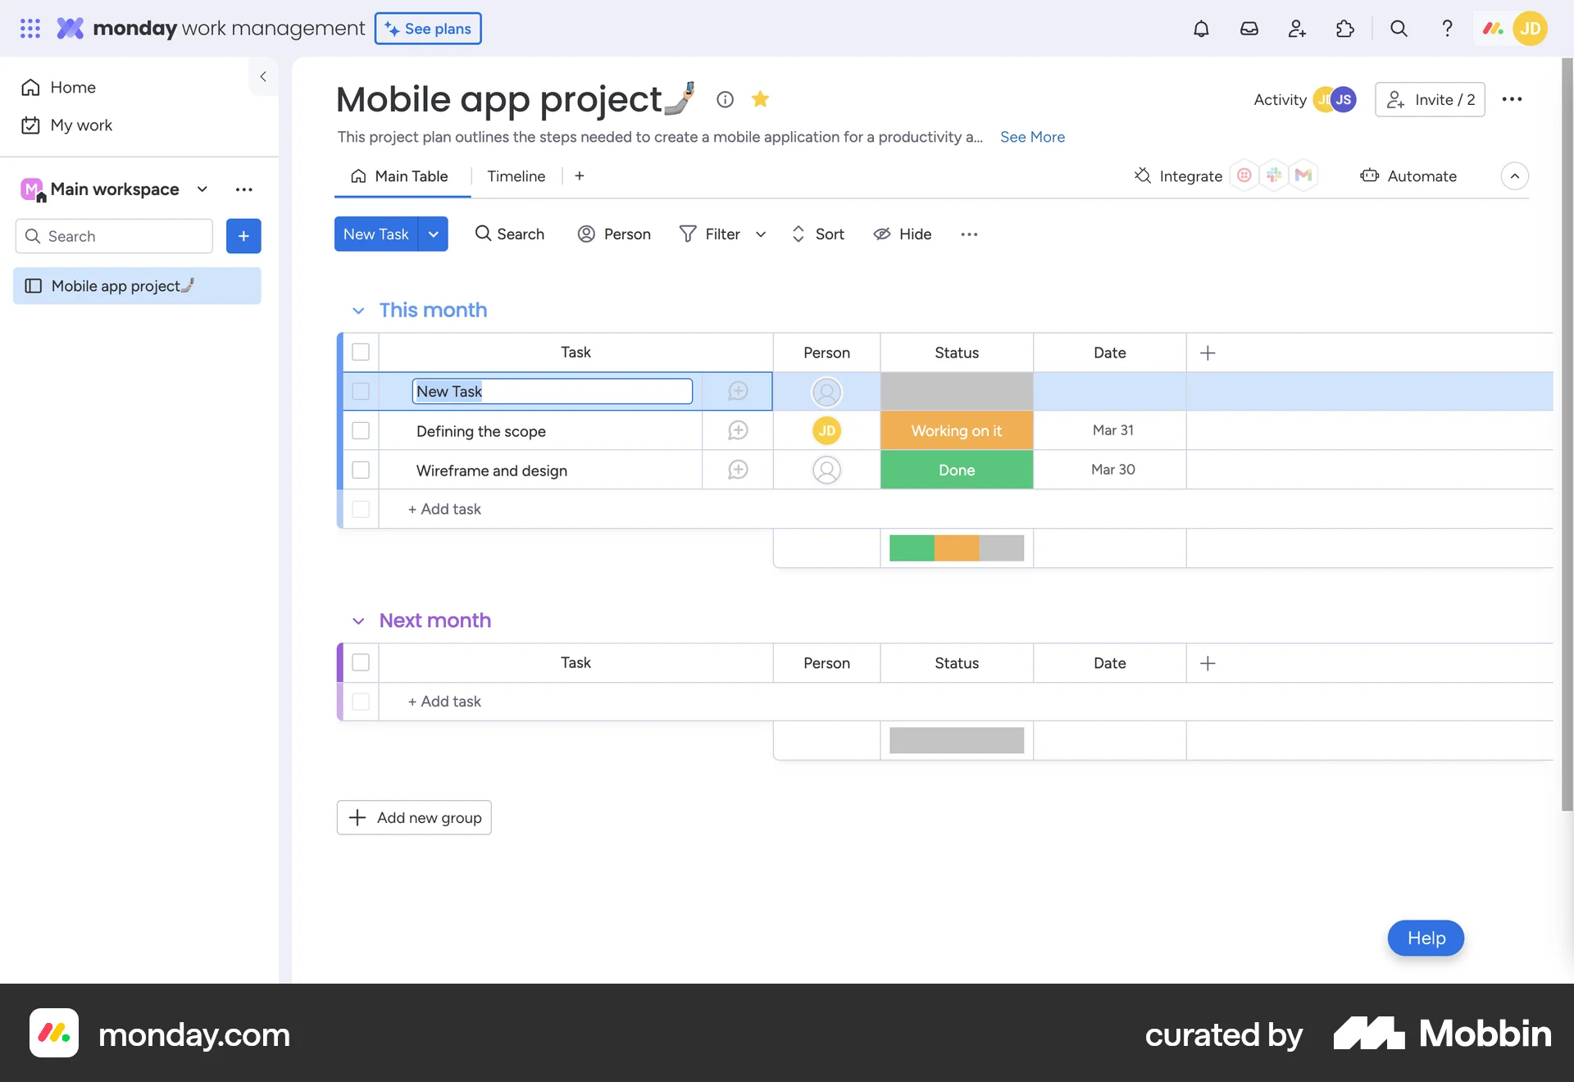
Task: Check the Wireframe and design checkbox
Action: tap(361, 470)
